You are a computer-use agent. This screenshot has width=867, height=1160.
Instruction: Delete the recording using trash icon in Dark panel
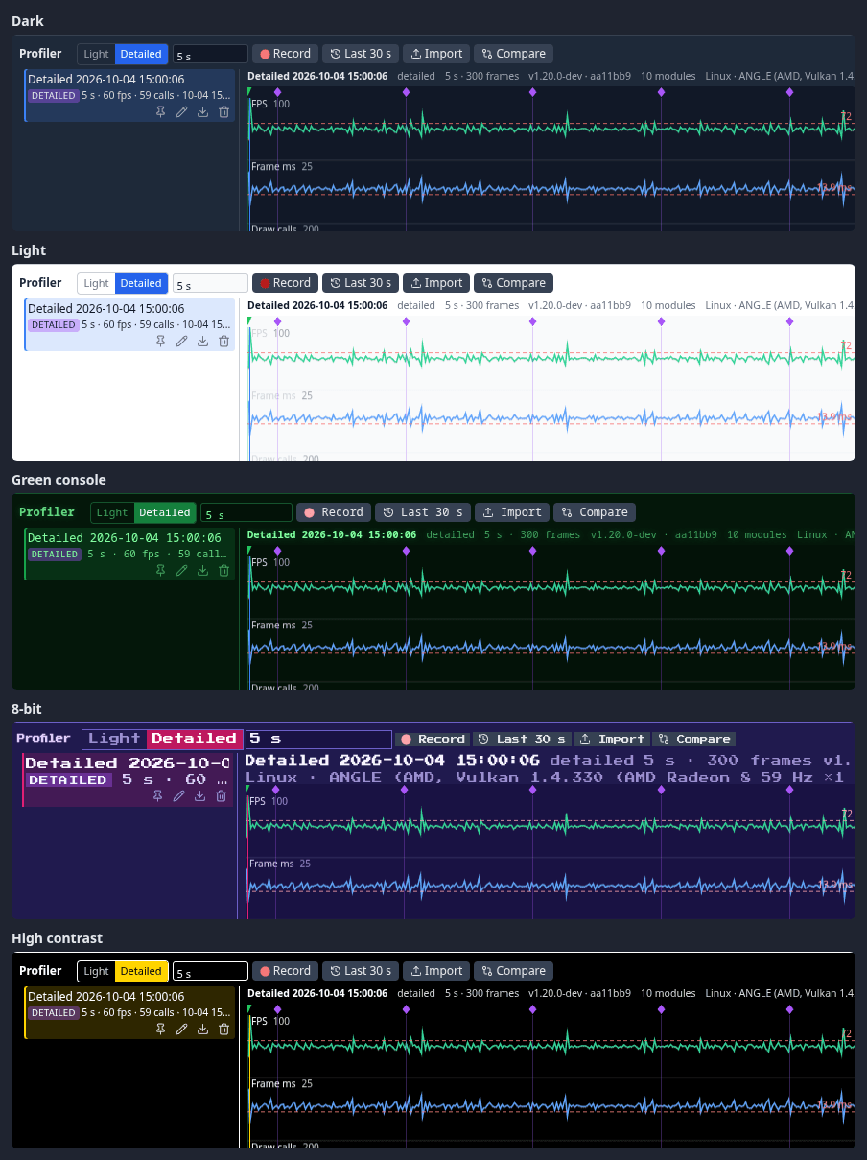point(223,111)
